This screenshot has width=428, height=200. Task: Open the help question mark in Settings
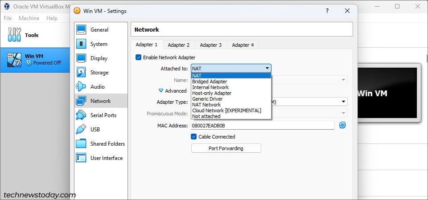[x=327, y=11]
